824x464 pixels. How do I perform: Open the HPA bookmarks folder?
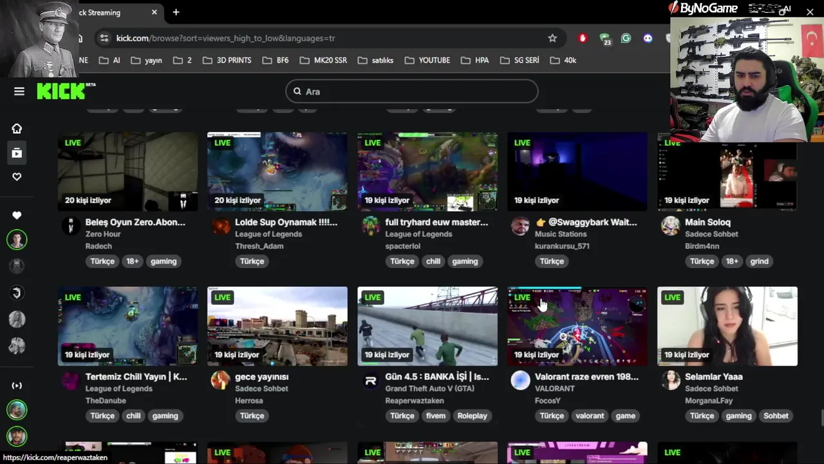coord(475,60)
